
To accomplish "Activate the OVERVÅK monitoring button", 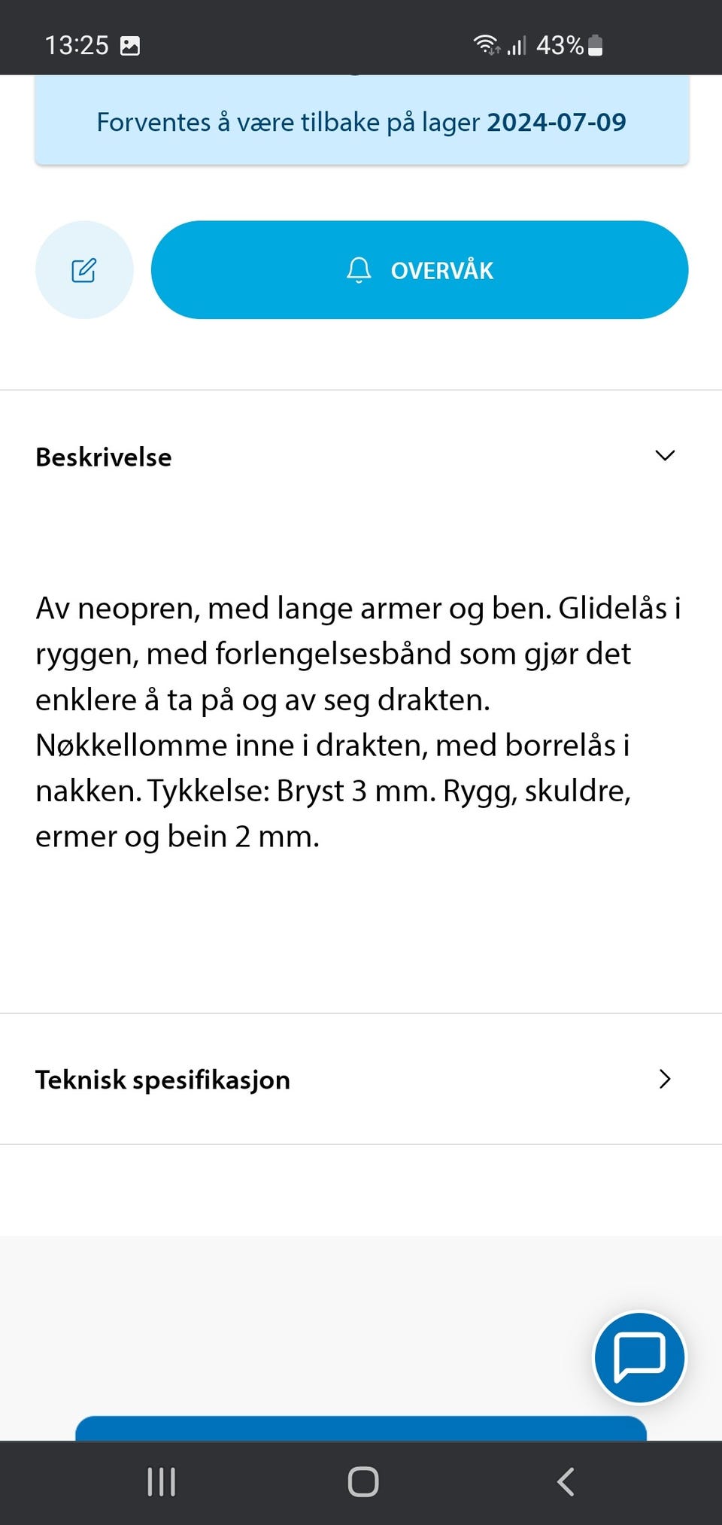I will tap(420, 270).
